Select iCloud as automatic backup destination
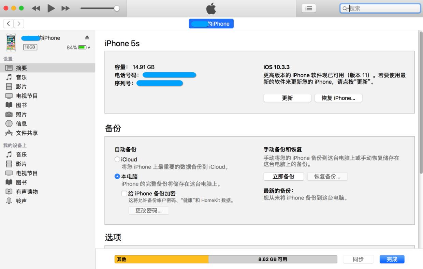423x269 pixels. (117, 159)
